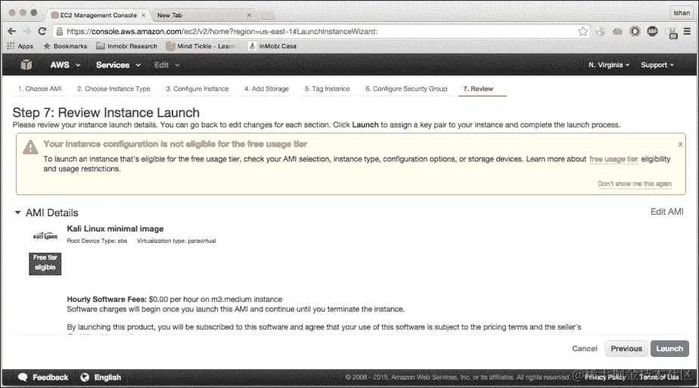Click Cancel in the wizard footer
699x388 pixels.
tap(585, 349)
